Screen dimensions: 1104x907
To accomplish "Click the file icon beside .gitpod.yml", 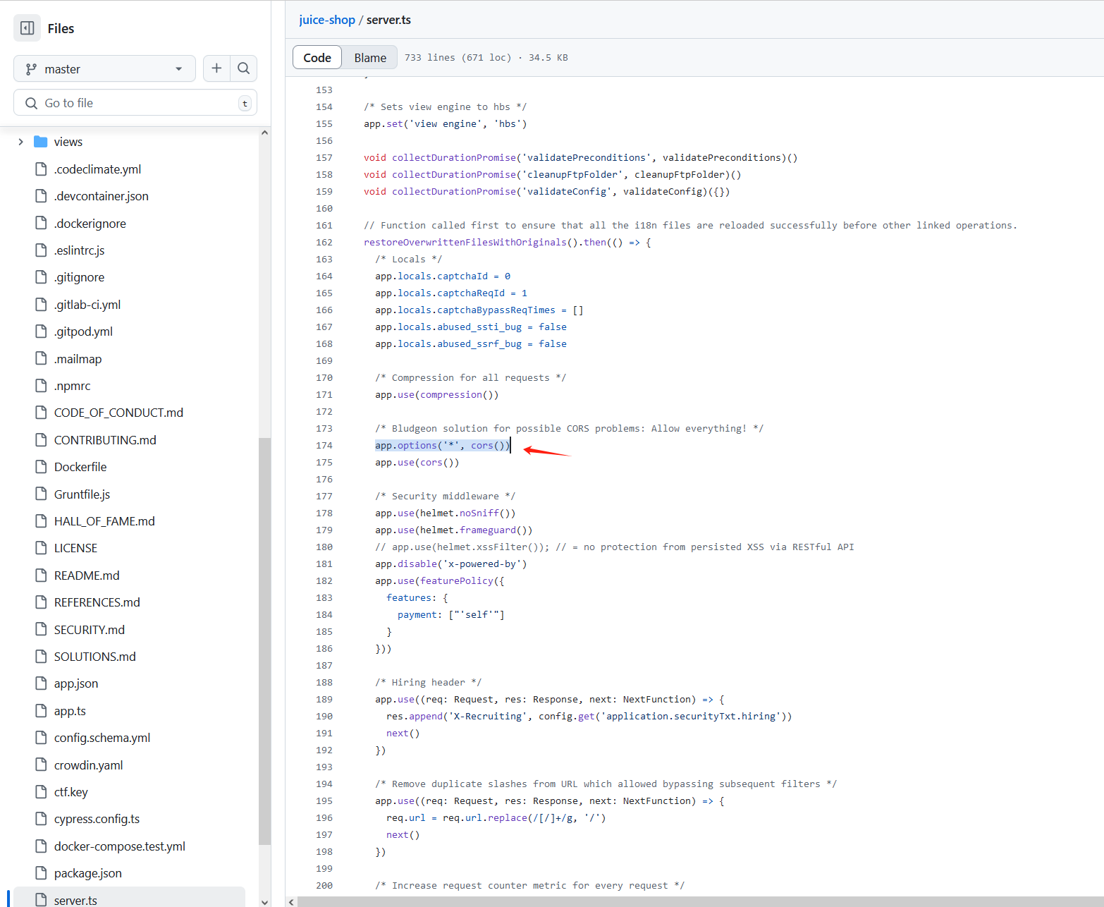I will tap(41, 331).
